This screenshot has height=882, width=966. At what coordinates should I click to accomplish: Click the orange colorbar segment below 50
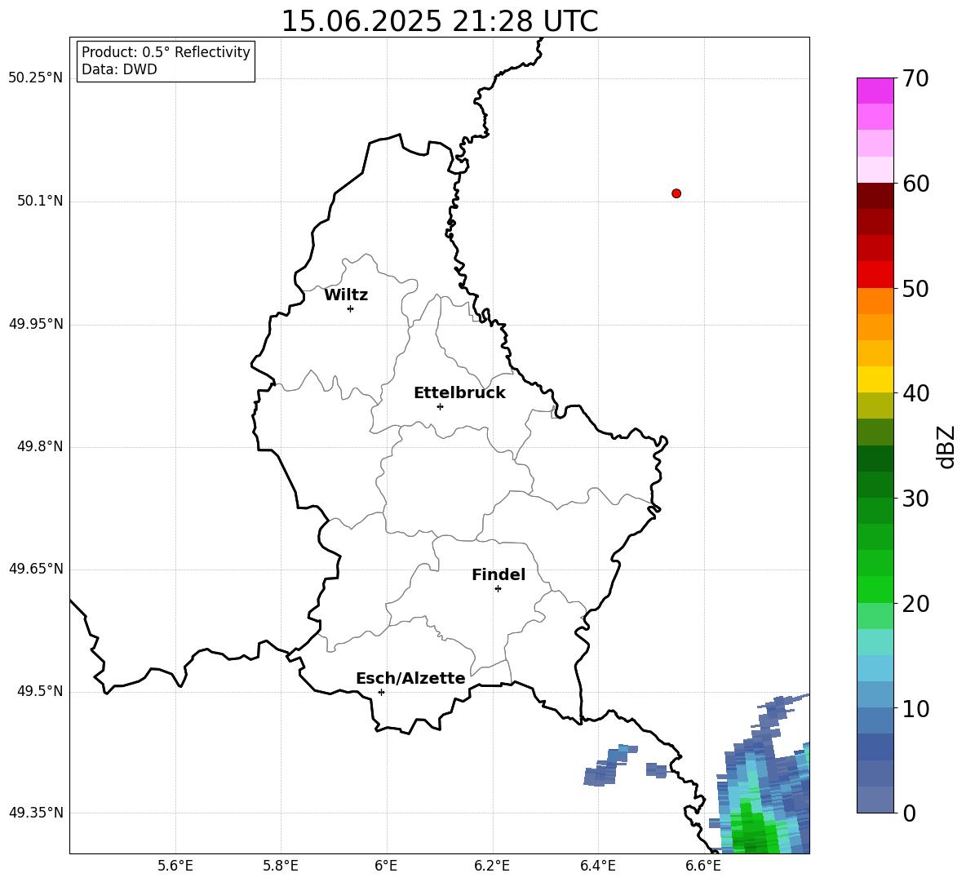point(875,301)
